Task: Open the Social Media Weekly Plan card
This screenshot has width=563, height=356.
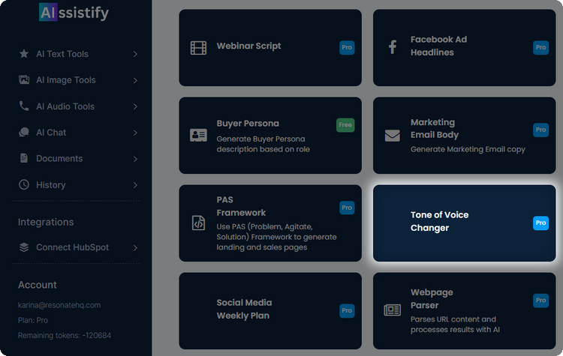Action: pos(269,310)
